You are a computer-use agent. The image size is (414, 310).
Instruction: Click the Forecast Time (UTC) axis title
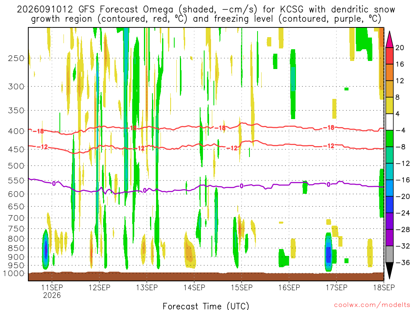206,306
